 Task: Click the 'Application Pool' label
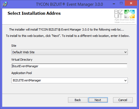point(22,73)
